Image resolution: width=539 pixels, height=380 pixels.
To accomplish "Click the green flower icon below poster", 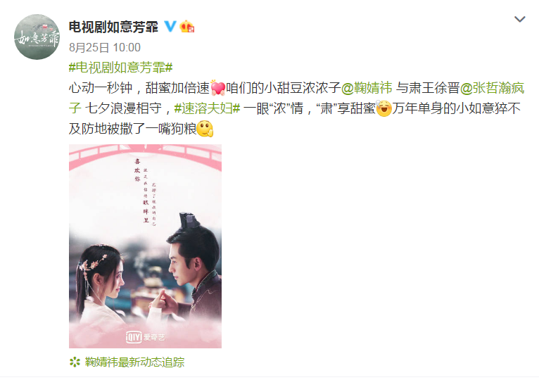I will (75, 362).
